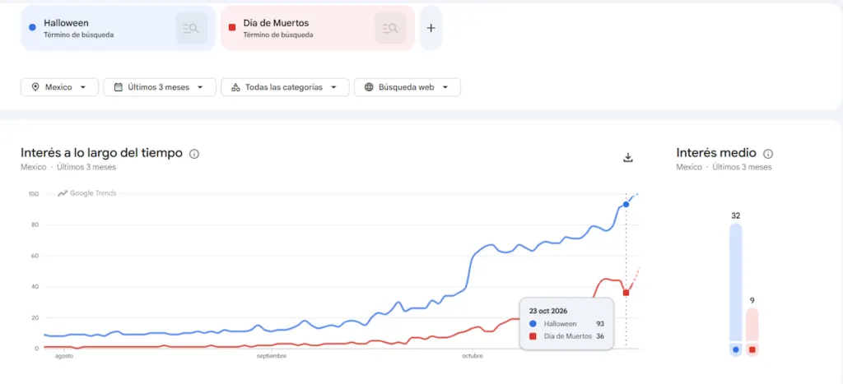Open search options icon on Halloween chip
The image size is (843, 384).
click(191, 28)
